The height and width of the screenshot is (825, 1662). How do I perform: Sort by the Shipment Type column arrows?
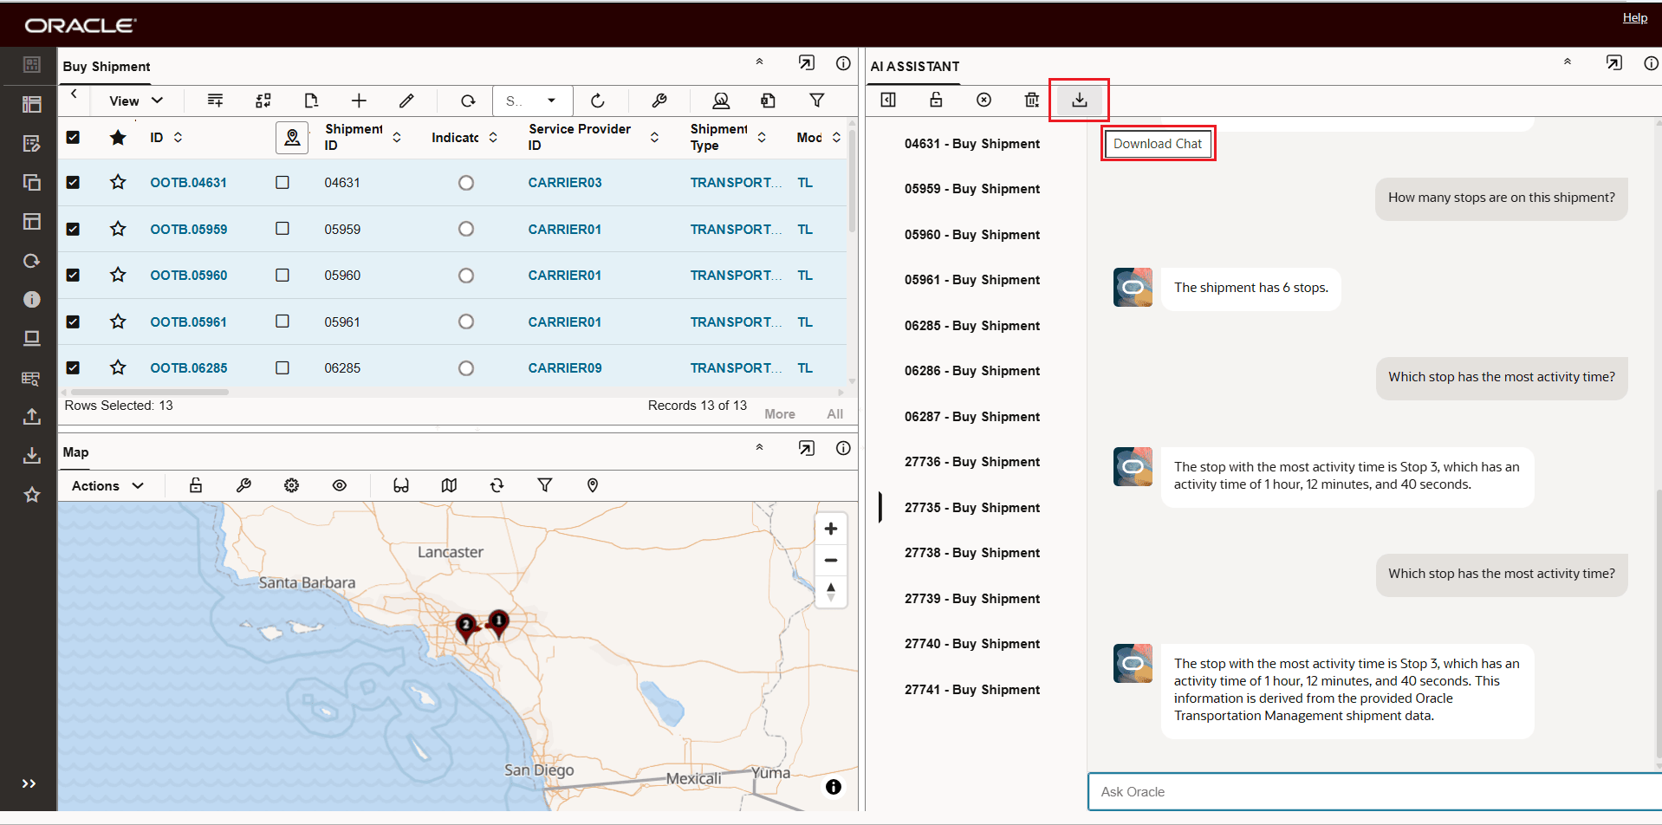762,137
